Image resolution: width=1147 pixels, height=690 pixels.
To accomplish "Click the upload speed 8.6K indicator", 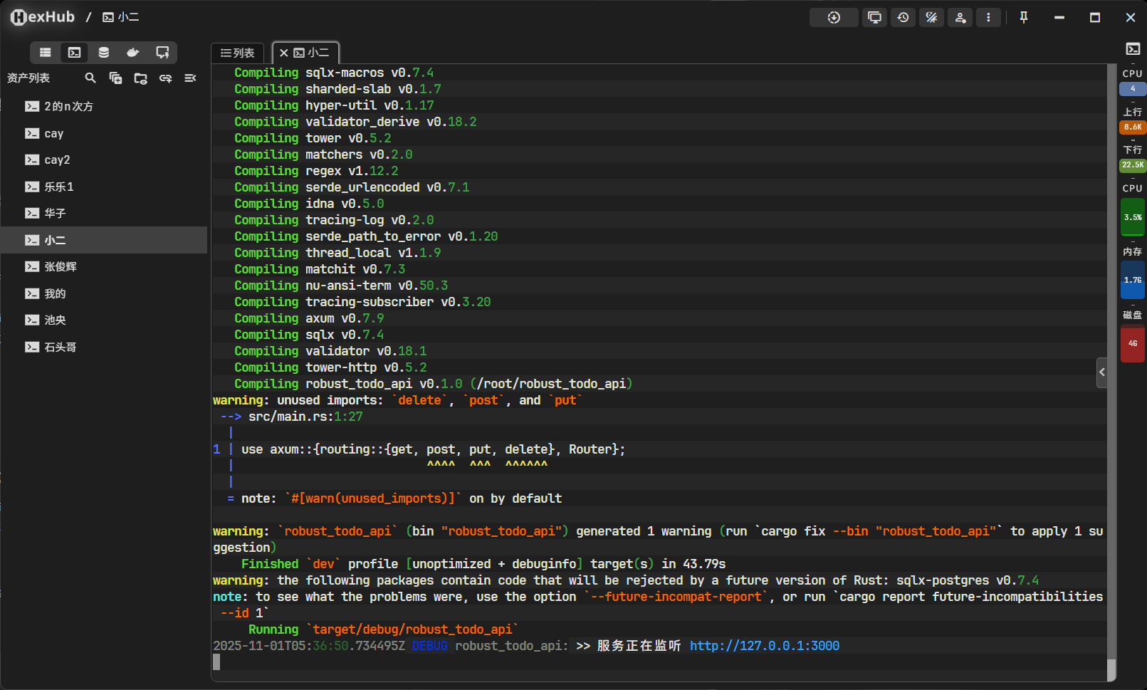I will click(x=1133, y=127).
